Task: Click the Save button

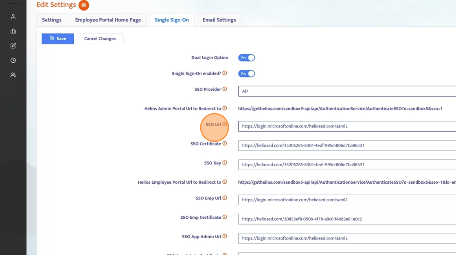Action: 57,39
